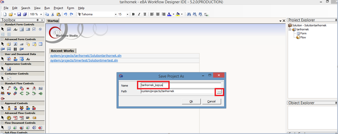Click the Paste clipboard icon
338x134 pixels.
click(x=59, y=14)
